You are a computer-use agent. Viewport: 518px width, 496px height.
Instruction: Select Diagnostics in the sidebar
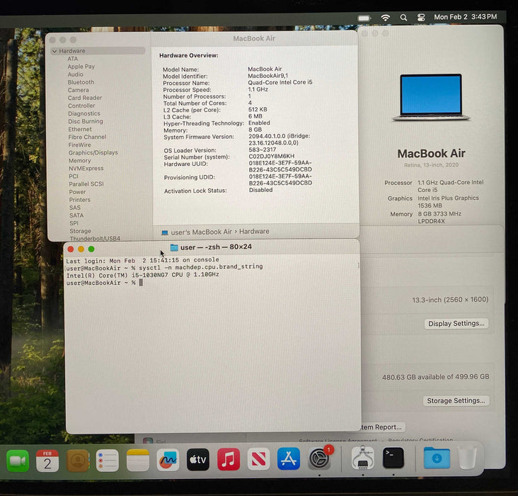click(x=84, y=113)
